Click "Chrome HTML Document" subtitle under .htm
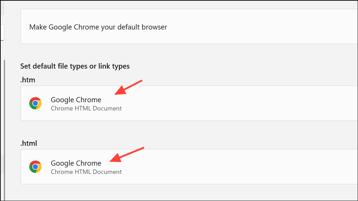Screen dimensions: 358x201 (x=86, y=108)
